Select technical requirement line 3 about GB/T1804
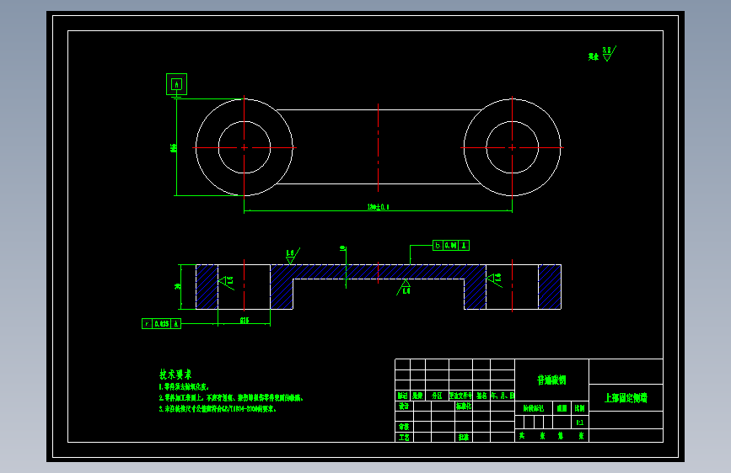Screen dimensions: 731x473 [218, 409]
